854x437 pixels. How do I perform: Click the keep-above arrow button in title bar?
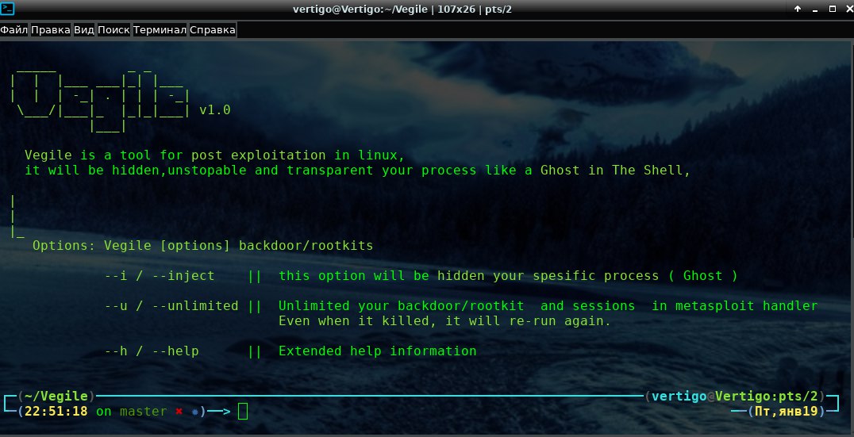(798, 9)
